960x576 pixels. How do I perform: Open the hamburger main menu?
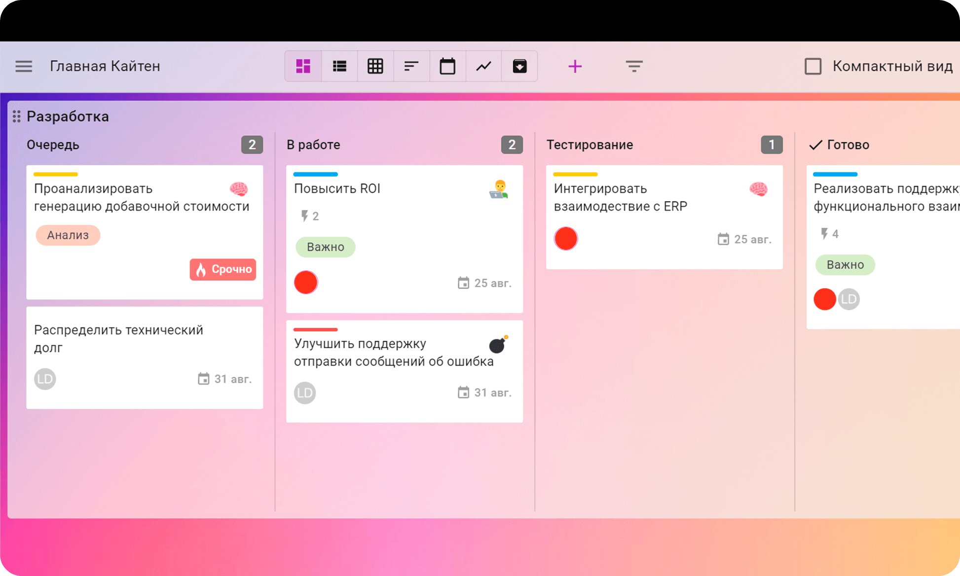[24, 66]
